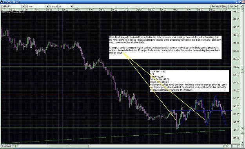Click the horizontal scrollbar thumb
This screenshot has width=245, height=149.
tap(69, 146)
